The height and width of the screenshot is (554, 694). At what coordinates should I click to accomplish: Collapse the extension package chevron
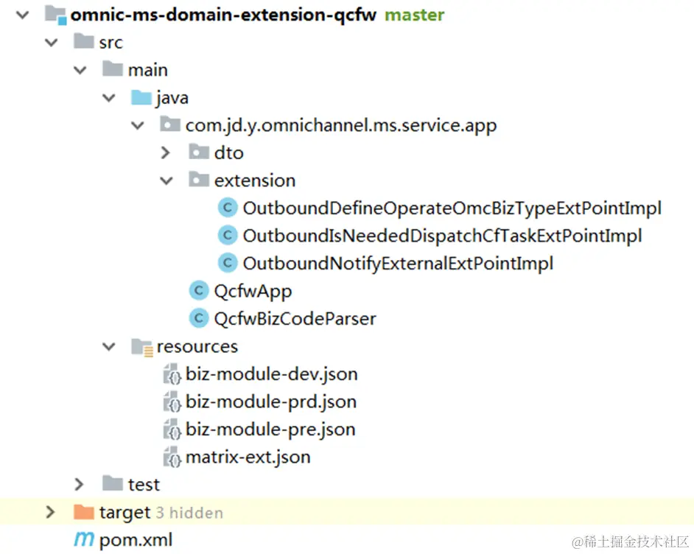[167, 180]
